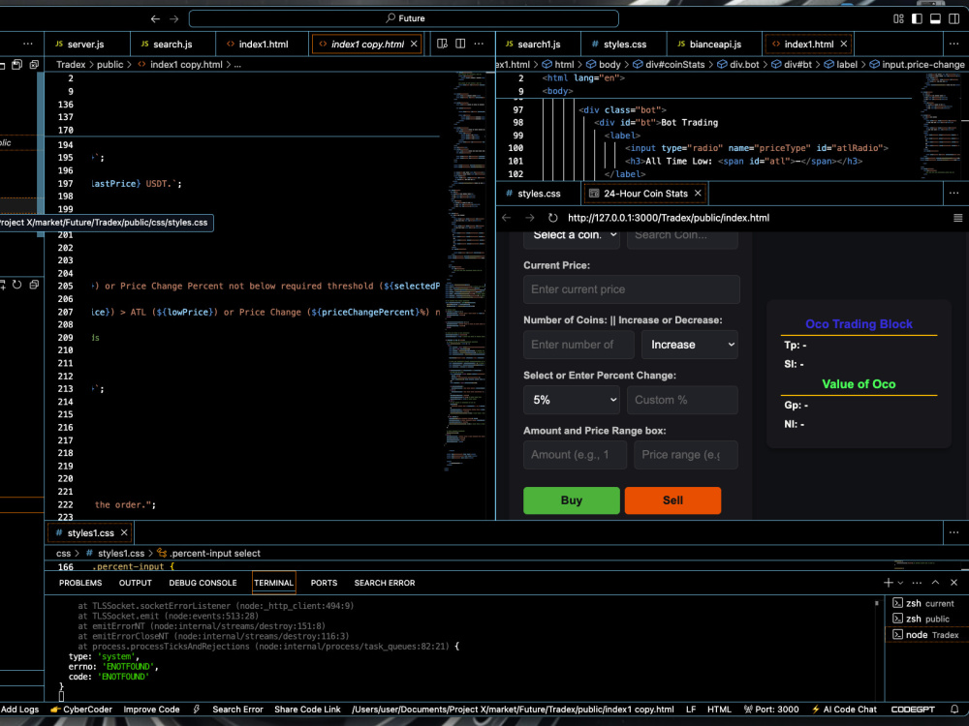Go forward using the title bar arrow

click(x=174, y=18)
